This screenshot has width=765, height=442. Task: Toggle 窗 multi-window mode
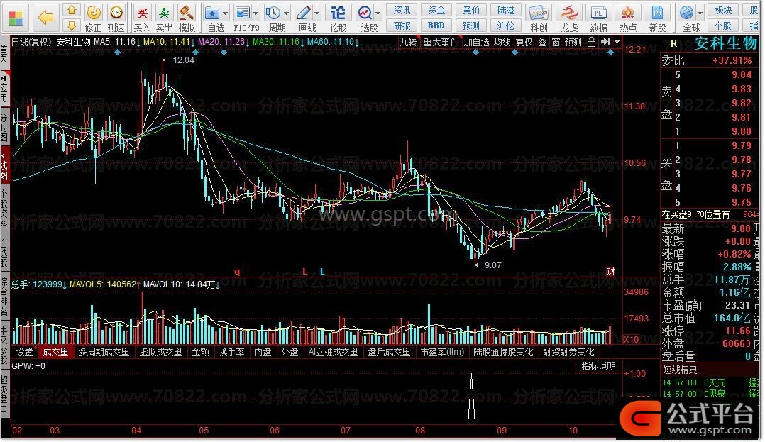(x=556, y=43)
